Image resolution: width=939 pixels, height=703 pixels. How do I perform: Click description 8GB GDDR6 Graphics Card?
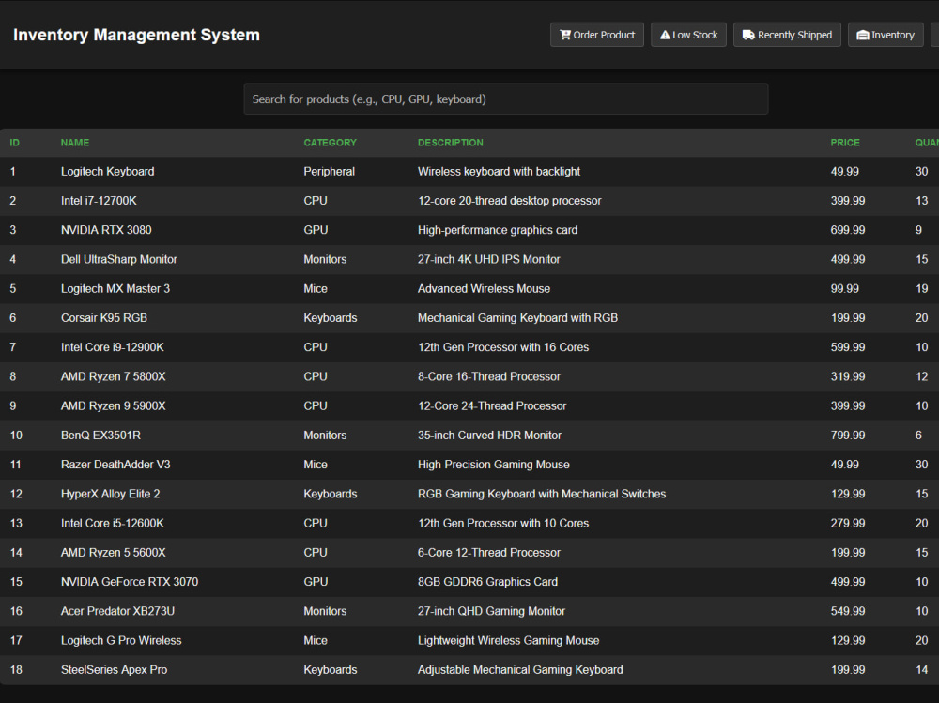[x=487, y=582]
